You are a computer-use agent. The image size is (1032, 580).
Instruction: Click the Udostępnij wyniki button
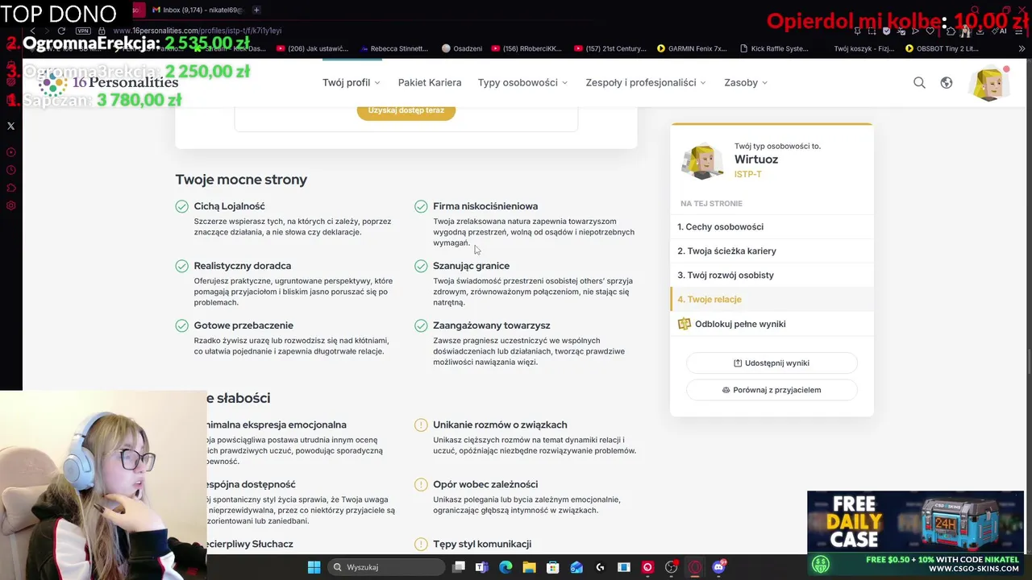(x=772, y=363)
